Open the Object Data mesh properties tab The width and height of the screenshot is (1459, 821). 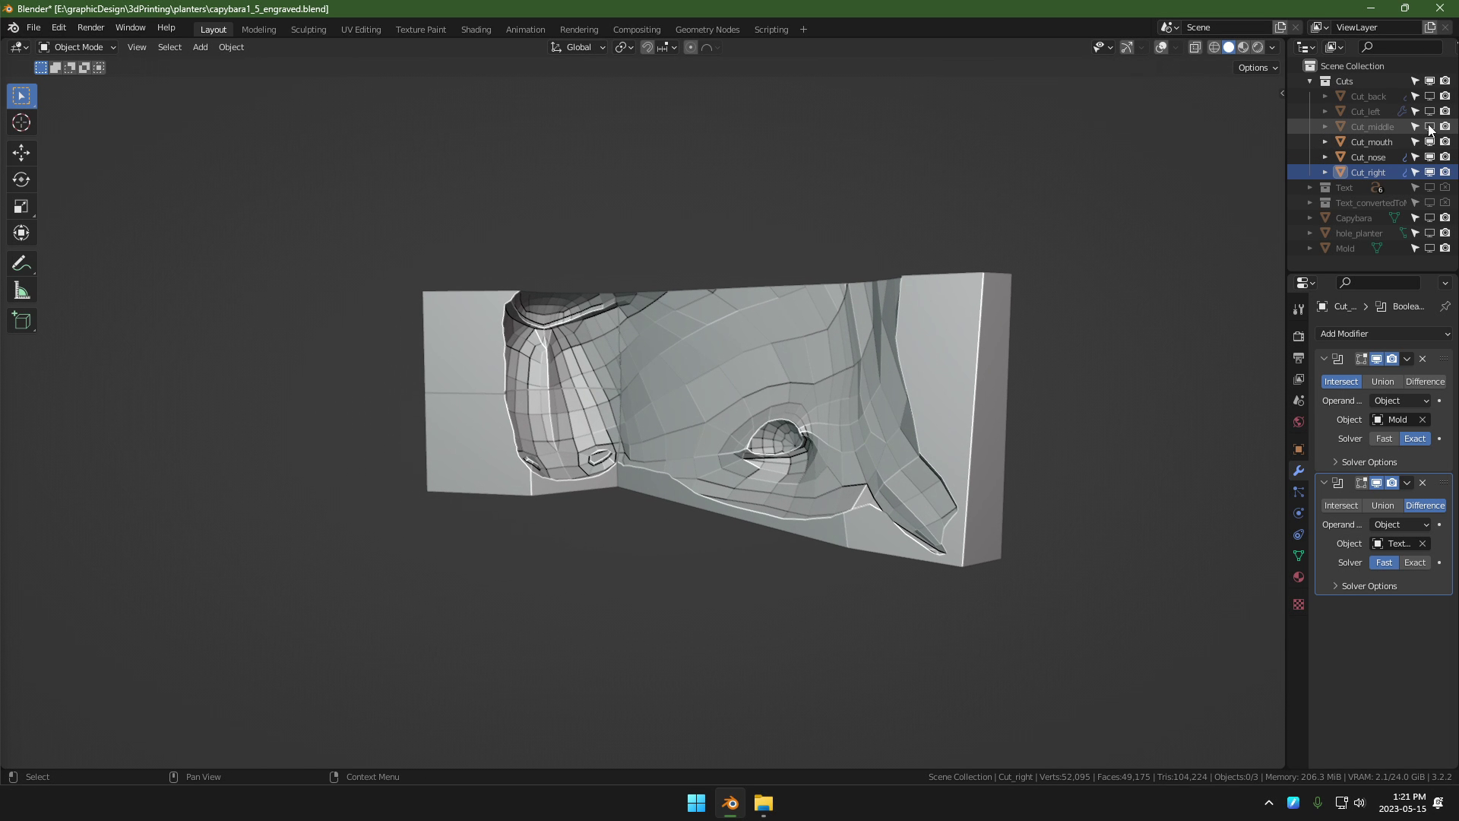(1299, 556)
